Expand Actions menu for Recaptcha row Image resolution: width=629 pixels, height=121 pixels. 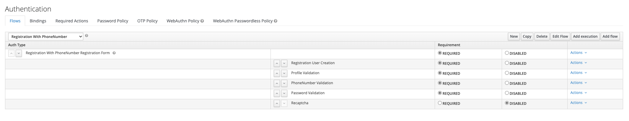tap(578, 103)
